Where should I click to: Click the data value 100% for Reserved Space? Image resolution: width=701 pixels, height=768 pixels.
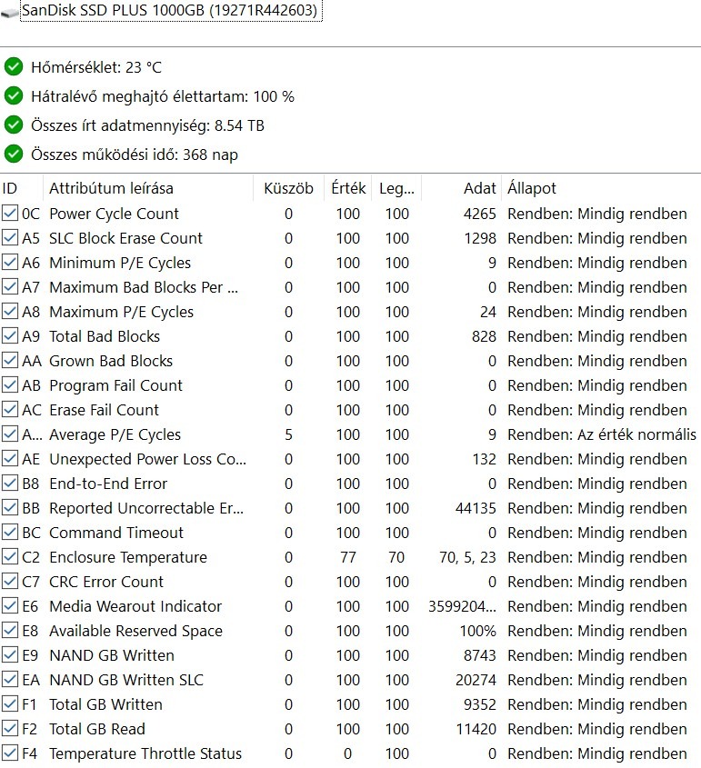point(477,631)
